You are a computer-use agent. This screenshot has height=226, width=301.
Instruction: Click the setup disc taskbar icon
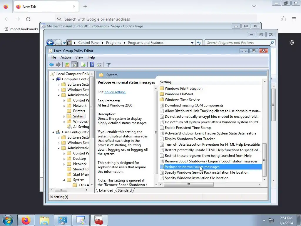[81, 220]
